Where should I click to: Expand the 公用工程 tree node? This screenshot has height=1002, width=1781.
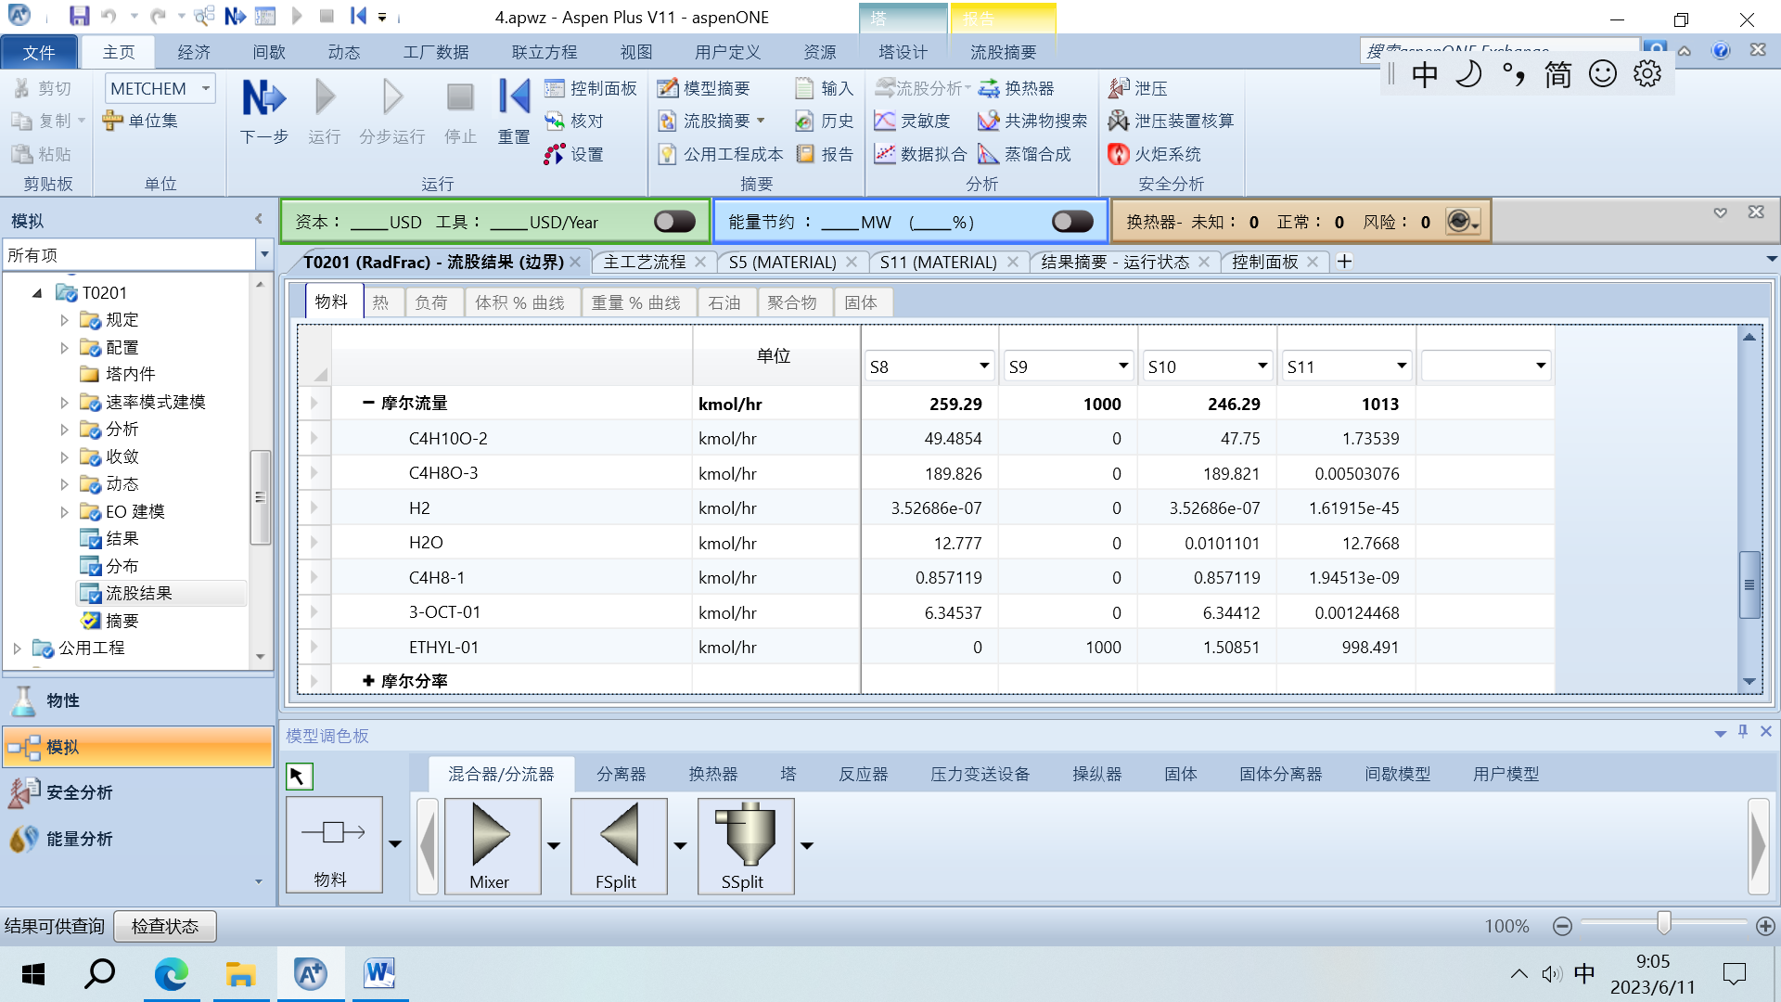(x=17, y=648)
